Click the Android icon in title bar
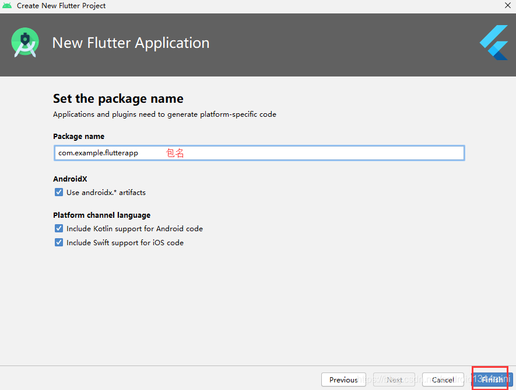The width and height of the screenshot is (516, 390). pyautogui.click(x=7, y=6)
